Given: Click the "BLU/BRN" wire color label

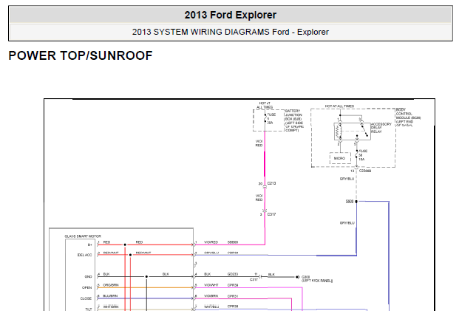Looking at the screenshot, I should [110, 295].
